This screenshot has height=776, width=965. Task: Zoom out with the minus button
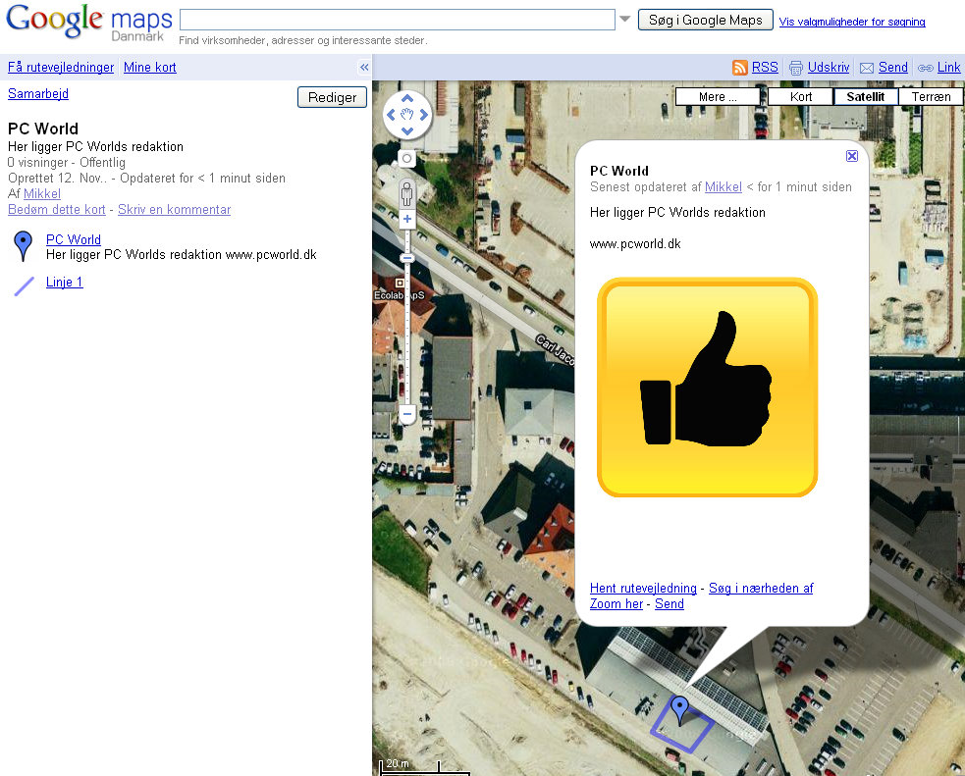tap(406, 414)
